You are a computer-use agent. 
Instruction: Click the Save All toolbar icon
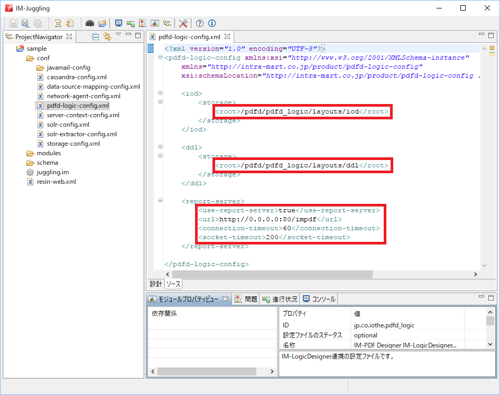coord(38,23)
